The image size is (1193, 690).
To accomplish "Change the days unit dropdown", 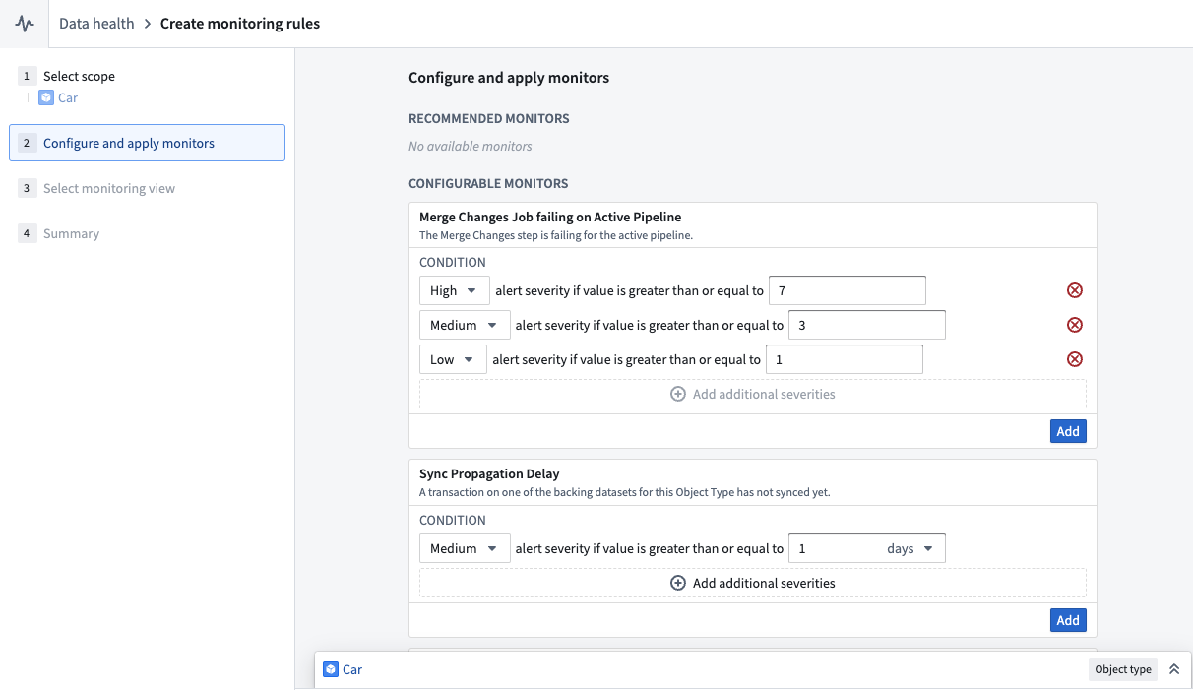I will tap(910, 548).
